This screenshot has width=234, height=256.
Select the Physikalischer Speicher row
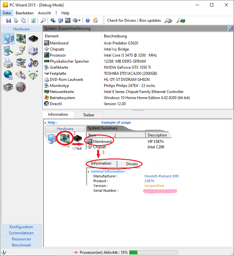click(x=138, y=61)
